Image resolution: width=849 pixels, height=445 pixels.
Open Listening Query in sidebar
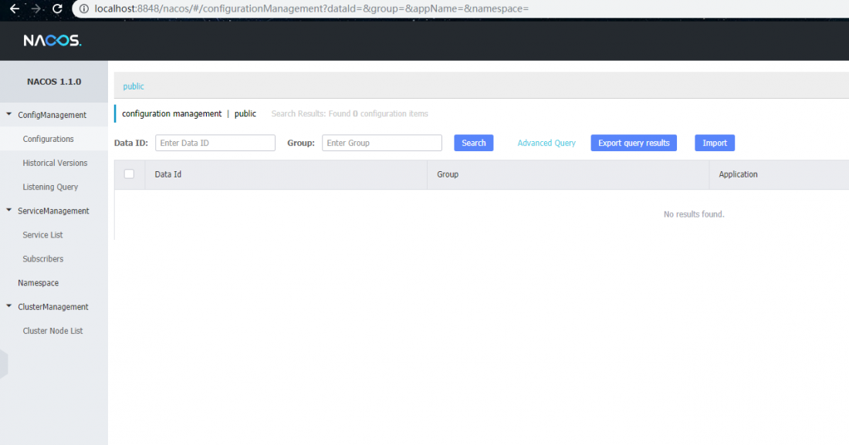pos(50,187)
